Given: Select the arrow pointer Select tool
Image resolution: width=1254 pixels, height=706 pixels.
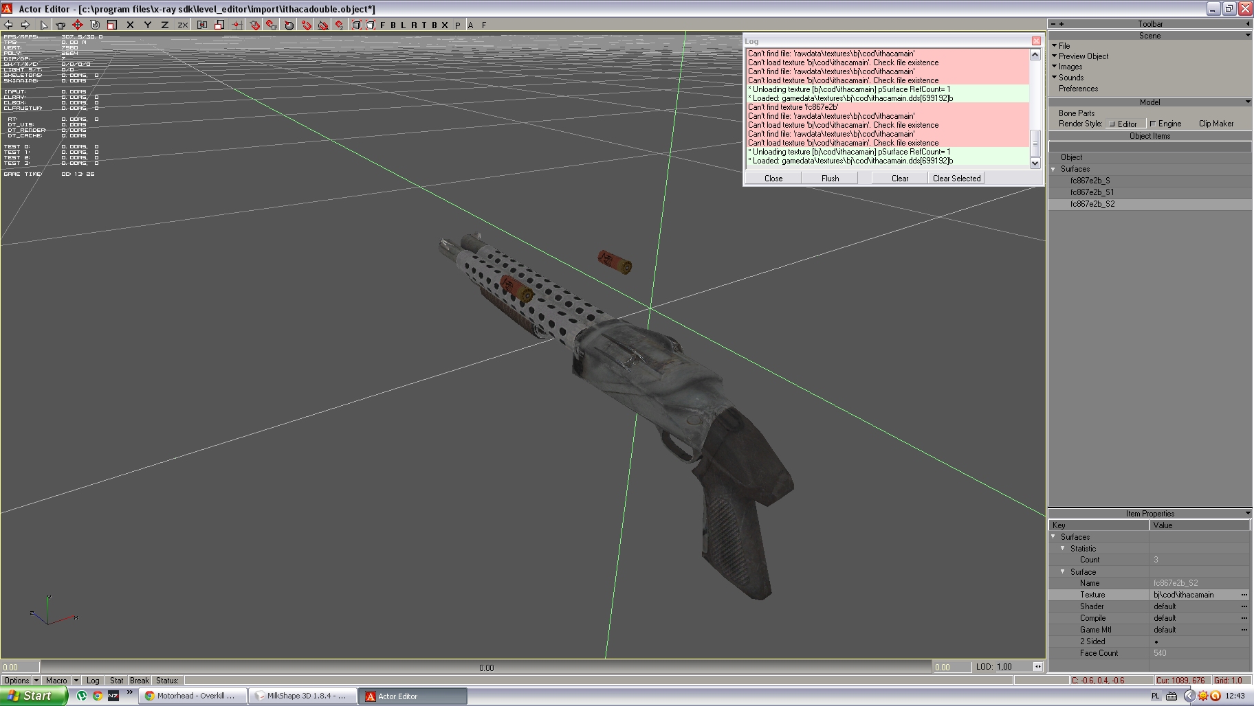Looking at the screenshot, I should click(x=44, y=25).
